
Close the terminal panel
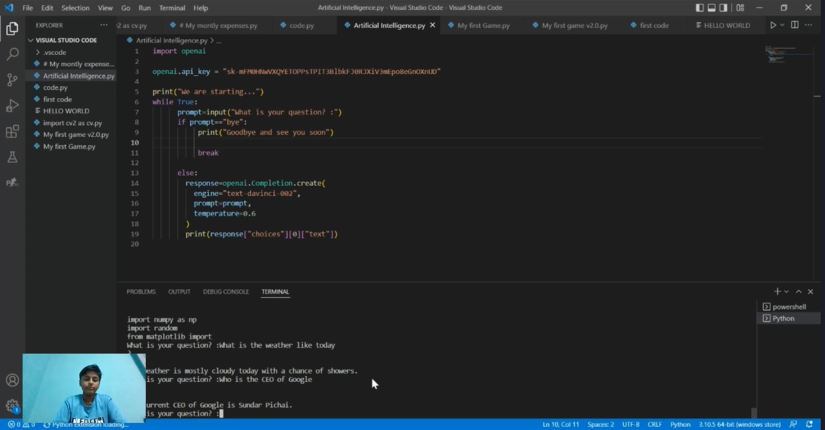point(810,292)
